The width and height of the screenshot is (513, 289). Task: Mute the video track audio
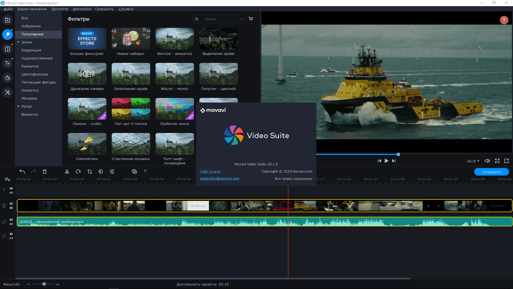11,208
